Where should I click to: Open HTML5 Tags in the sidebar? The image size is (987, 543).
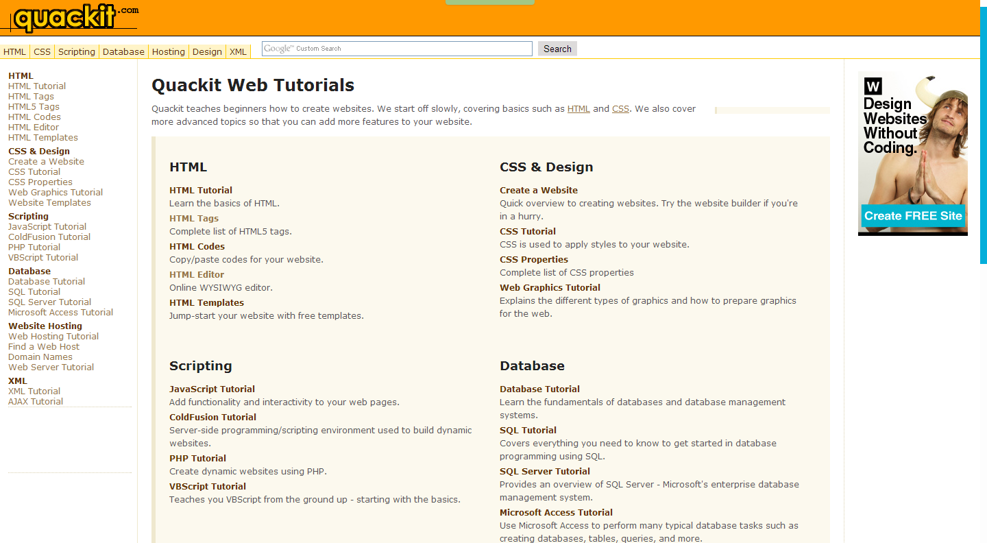coord(34,107)
